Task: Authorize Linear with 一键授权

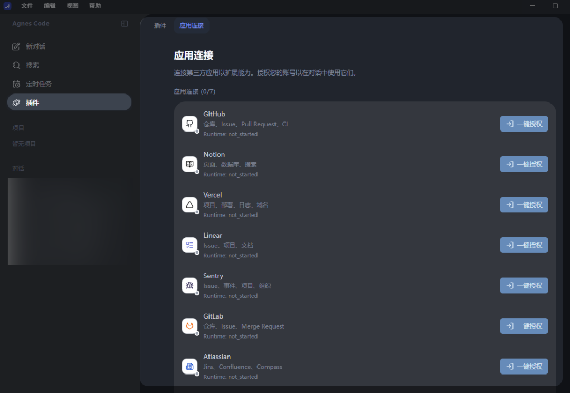Action: (x=524, y=245)
